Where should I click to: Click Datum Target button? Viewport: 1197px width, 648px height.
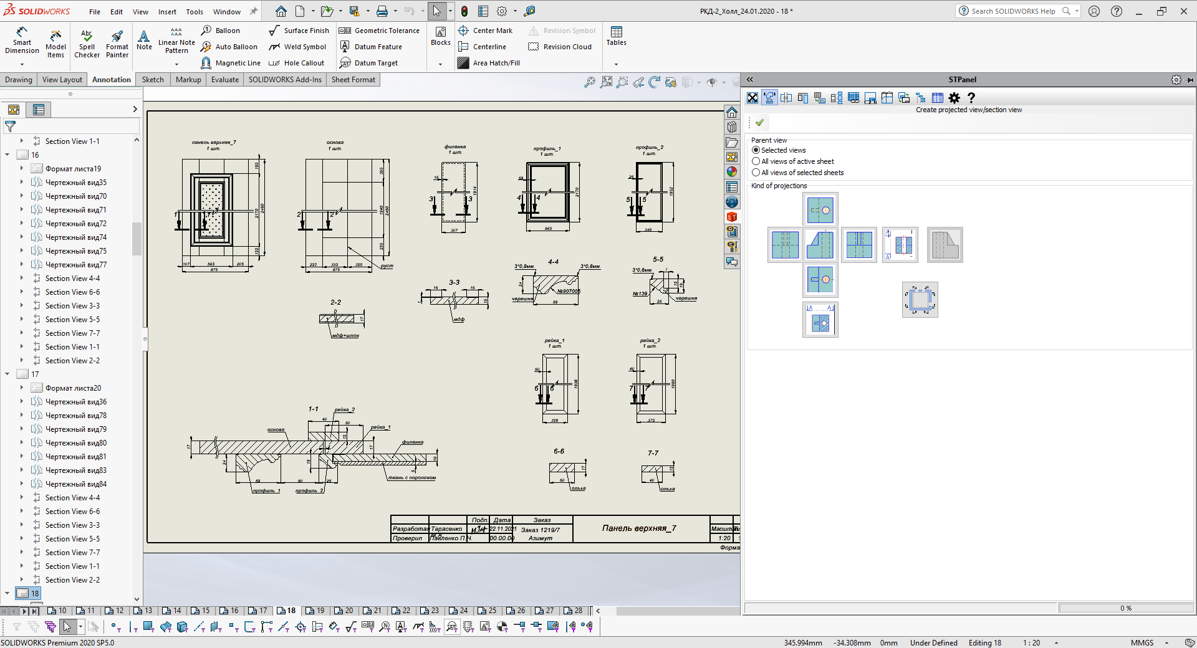(368, 63)
